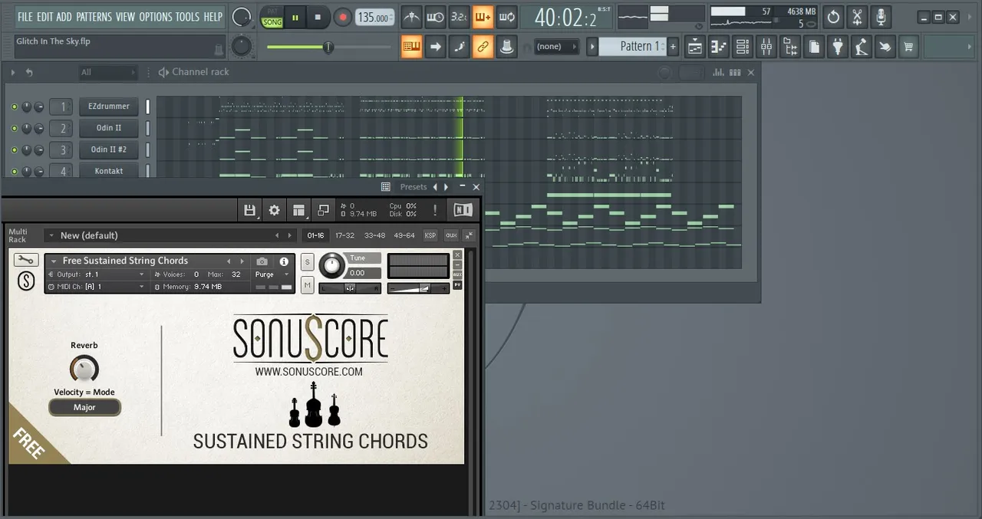Image resolution: width=982 pixels, height=519 pixels.
Task: Adjust the instrument pan slider
Action: tap(350, 288)
